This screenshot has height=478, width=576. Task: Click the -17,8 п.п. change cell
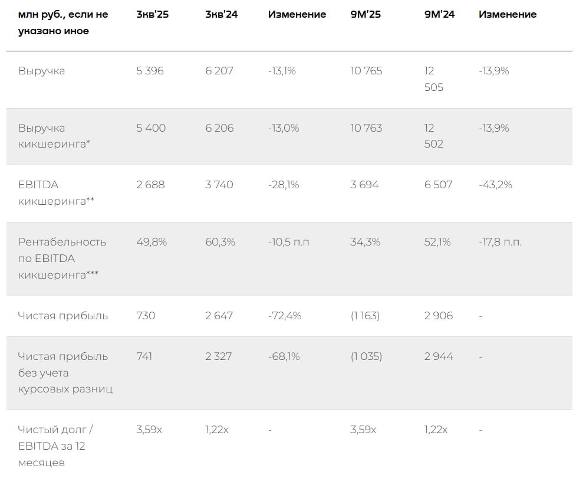coord(500,242)
